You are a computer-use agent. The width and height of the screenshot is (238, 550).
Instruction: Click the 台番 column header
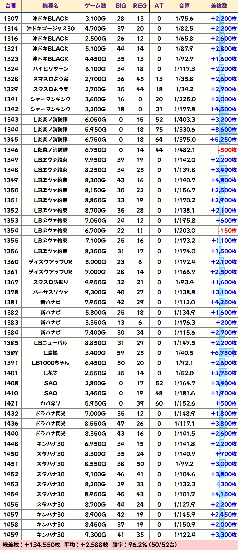click(x=11, y=6)
